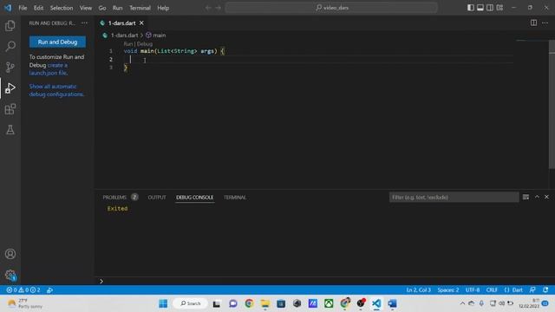Open Task View on the taskbar
This screenshot has width=555, height=312.
[x=217, y=303]
